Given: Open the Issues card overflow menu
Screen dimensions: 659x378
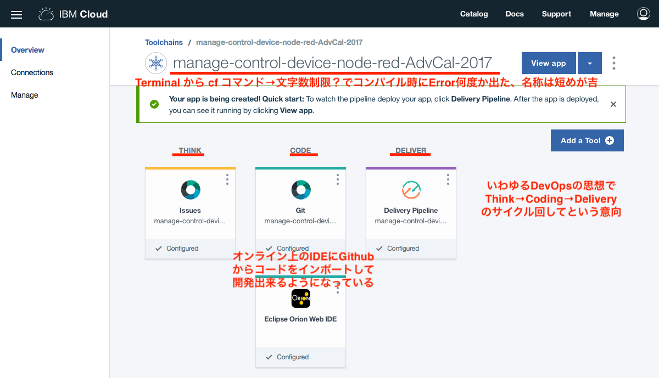Looking at the screenshot, I should pyautogui.click(x=227, y=179).
